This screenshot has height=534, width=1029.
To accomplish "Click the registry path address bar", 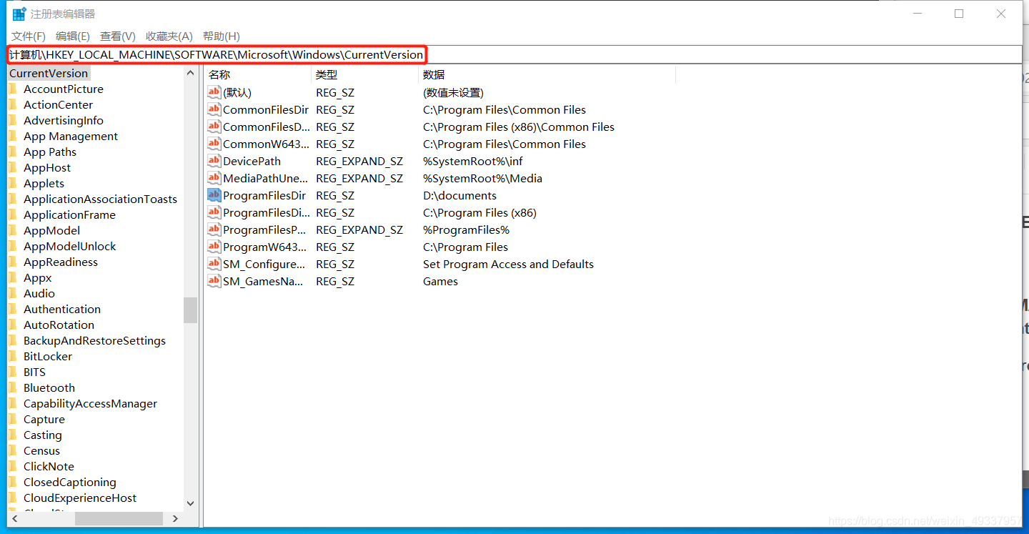I will point(514,54).
